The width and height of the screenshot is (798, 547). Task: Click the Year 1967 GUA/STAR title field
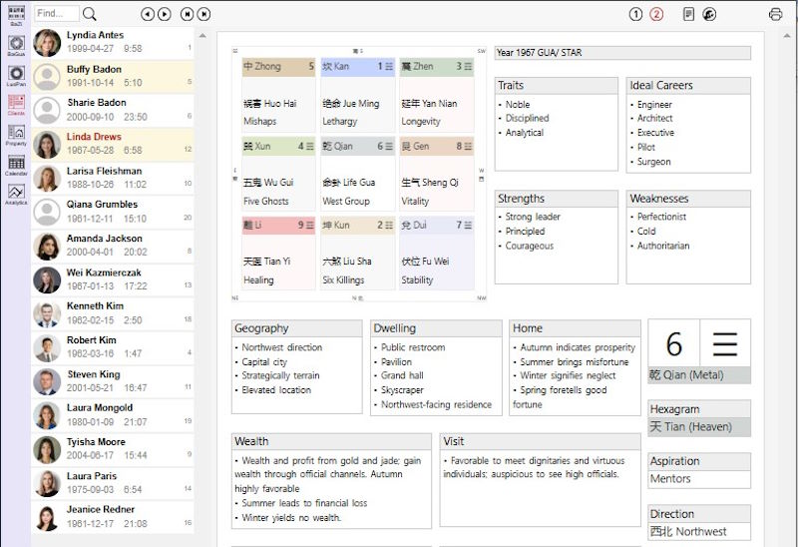[x=622, y=53]
